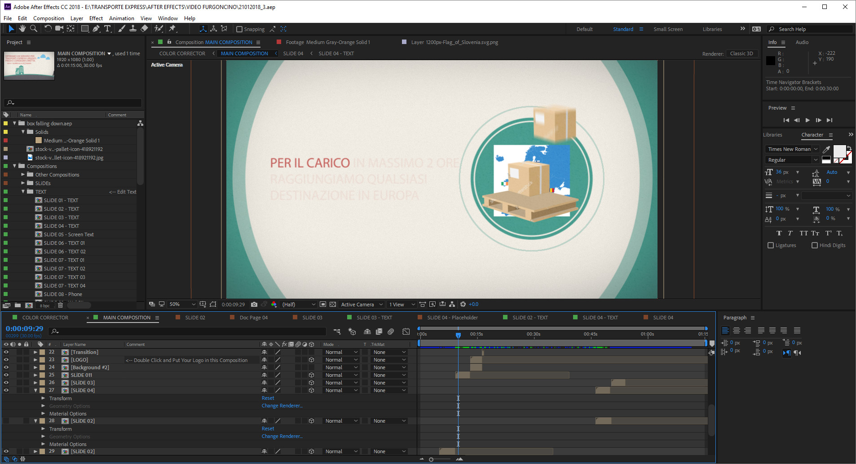Enable the Snapping checkbox
The width and height of the screenshot is (856, 464).
pos(239,29)
